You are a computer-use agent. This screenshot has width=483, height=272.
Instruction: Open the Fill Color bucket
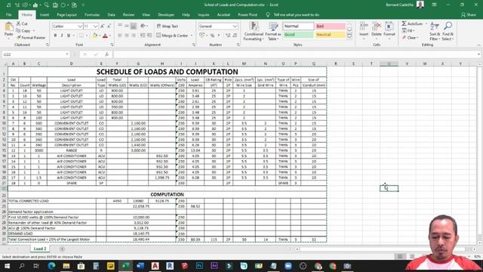point(94,36)
